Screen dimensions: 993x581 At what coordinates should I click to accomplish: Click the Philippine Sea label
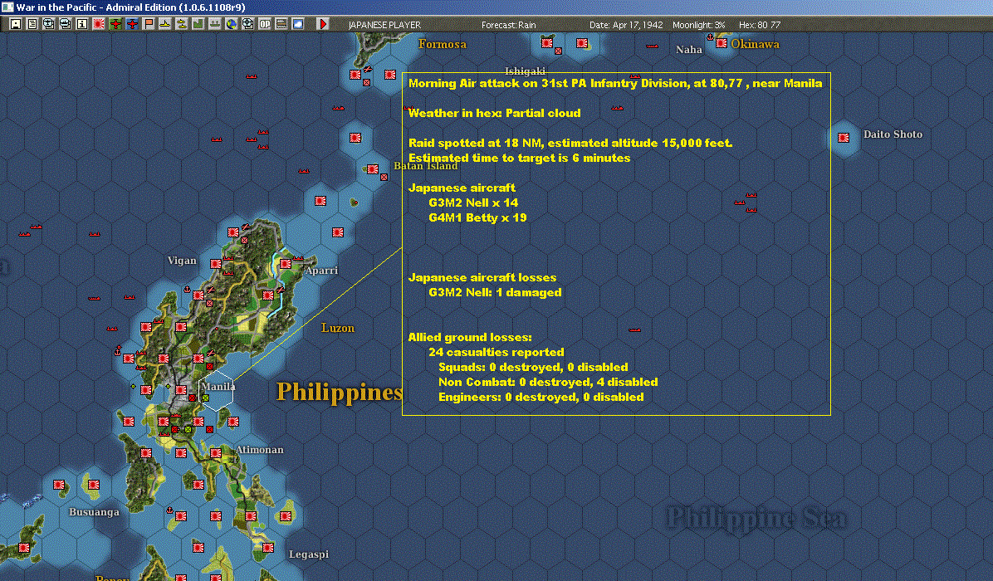pos(756,518)
